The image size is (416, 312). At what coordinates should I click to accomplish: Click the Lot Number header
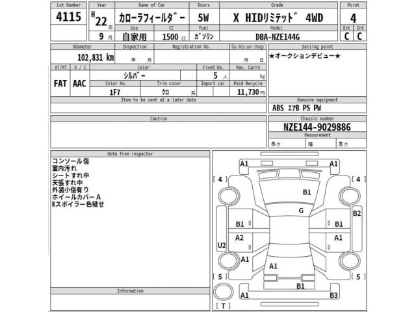(x=68, y=5)
